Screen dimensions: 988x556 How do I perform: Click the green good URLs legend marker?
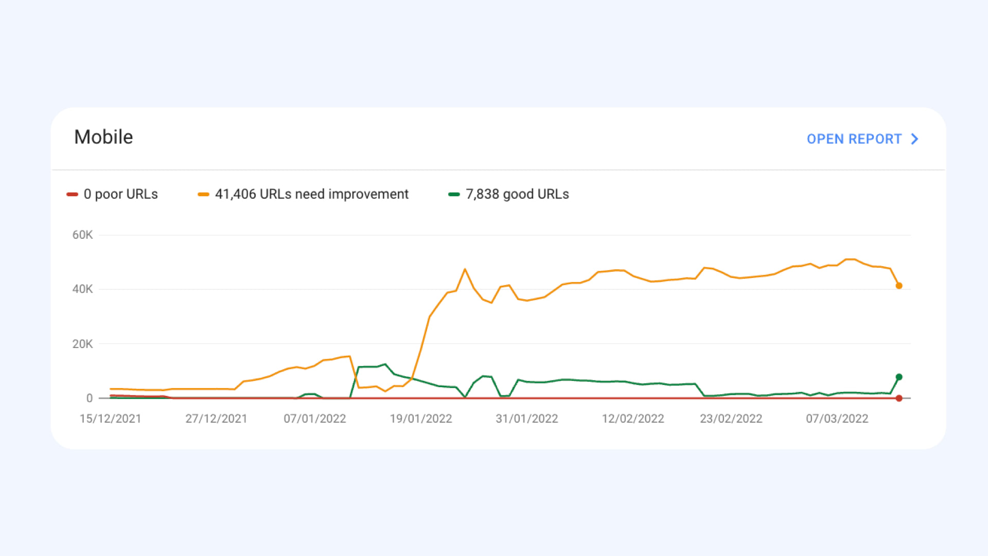point(455,194)
